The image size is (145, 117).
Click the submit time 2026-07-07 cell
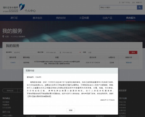(93, 62)
